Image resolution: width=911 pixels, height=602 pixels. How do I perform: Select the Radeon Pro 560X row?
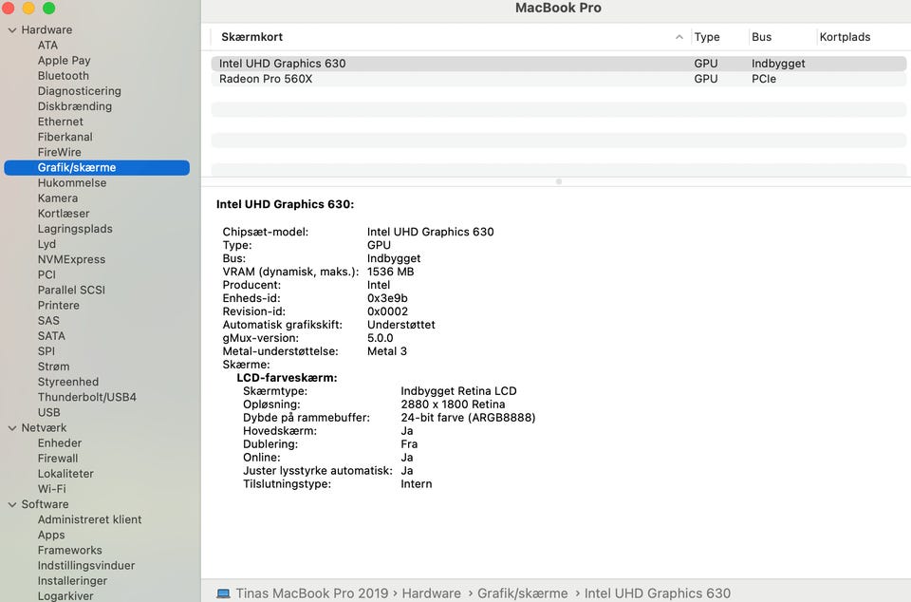(x=559, y=79)
